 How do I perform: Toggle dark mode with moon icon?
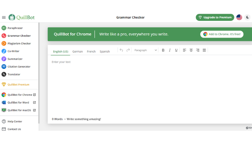pos(248,17)
